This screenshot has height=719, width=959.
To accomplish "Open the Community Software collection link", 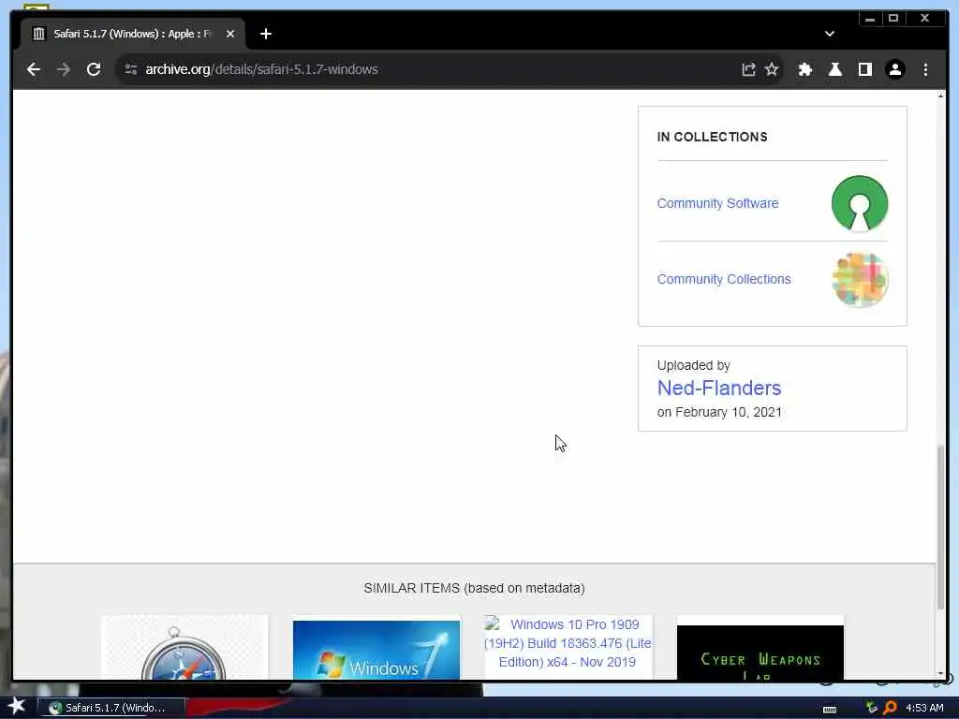I will (x=717, y=203).
